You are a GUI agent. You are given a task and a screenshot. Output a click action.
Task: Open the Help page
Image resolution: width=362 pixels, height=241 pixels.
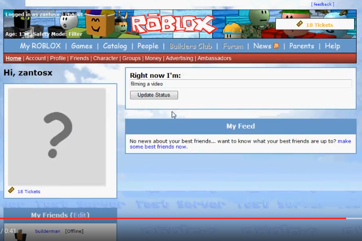(x=332, y=46)
